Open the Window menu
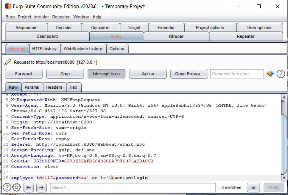 [81, 17]
